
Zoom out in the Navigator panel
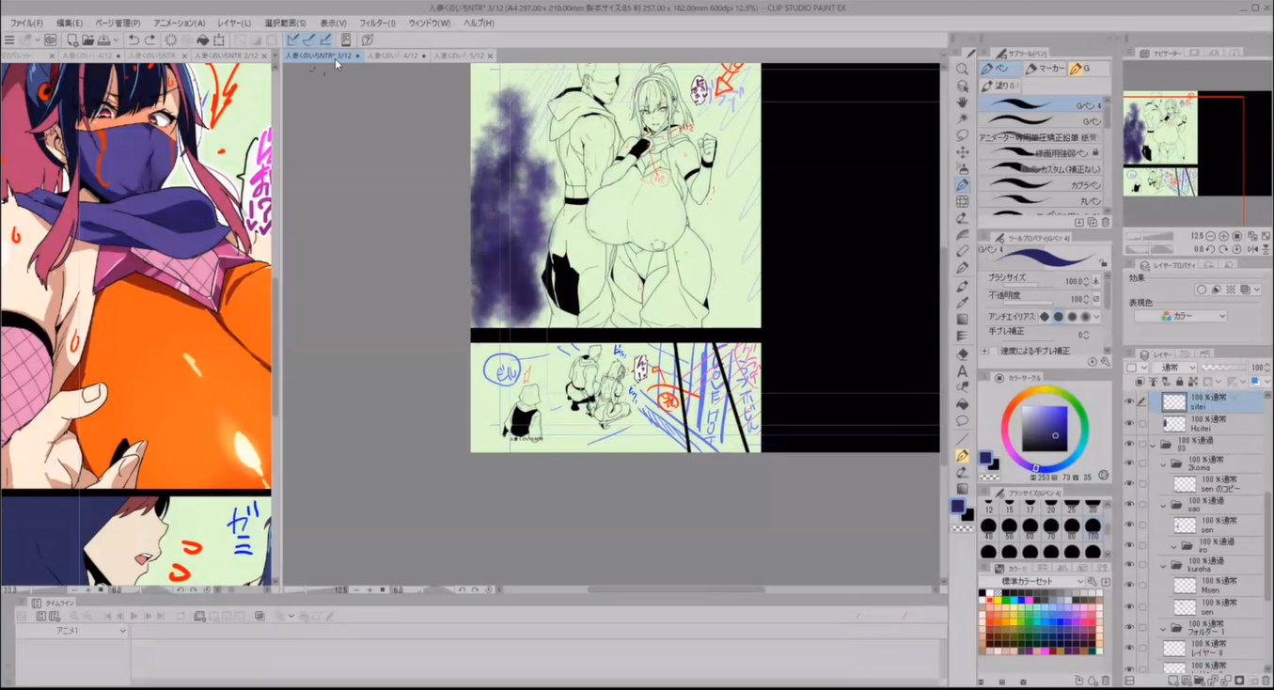point(1210,236)
